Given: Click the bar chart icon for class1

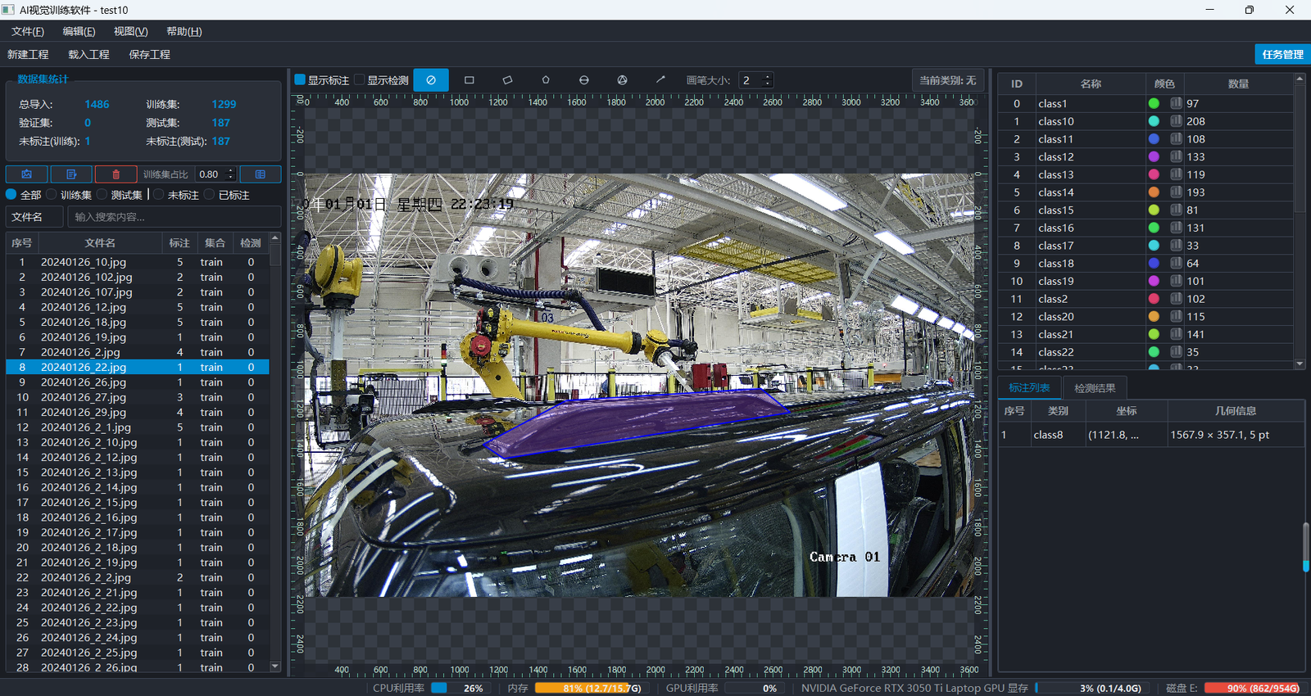Looking at the screenshot, I should pos(1176,103).
